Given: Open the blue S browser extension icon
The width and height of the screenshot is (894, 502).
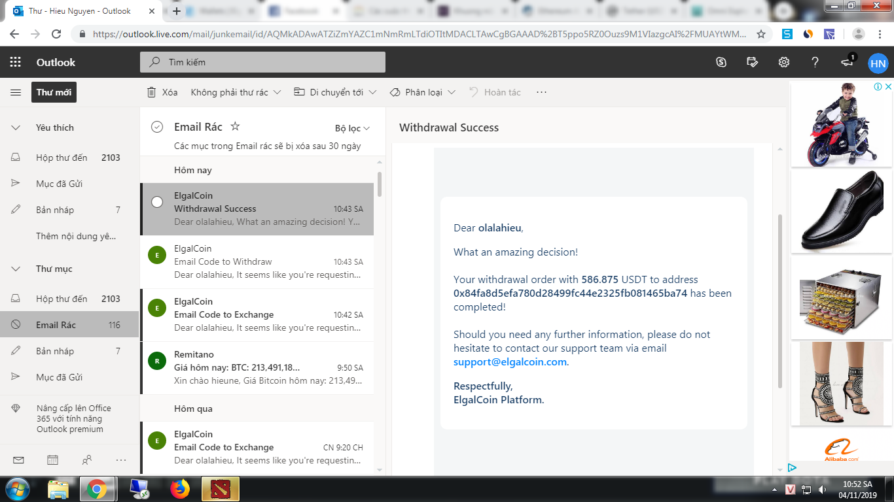Looking at the screenshot, I should (x=788, y=34).
